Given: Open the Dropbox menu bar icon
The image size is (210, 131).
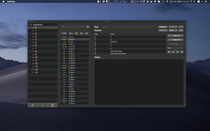Looking at the screenshot, I should click(104, 2).
